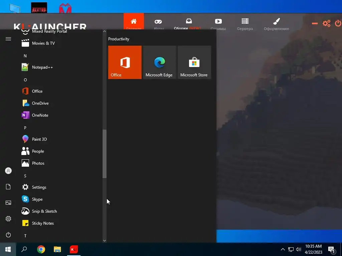Open network icon in system tray
The height and width of the screenshot is (256, 342).
pyautogui.click(x=291, y=249)
